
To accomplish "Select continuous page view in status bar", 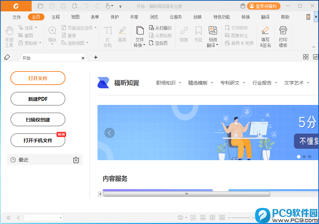I will (x=203, y=218).
